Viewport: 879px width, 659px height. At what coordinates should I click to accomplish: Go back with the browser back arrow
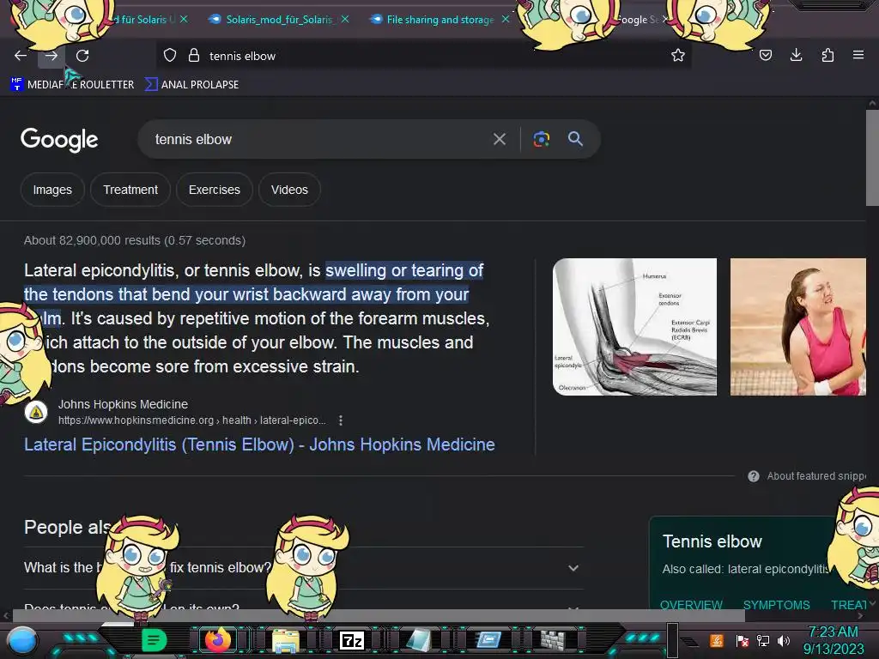pos(21,56)
